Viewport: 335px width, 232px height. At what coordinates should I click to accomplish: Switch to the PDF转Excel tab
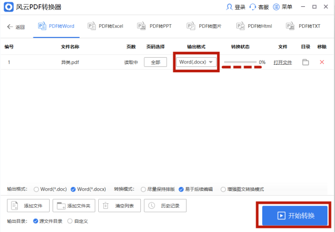tap(105, 26)
